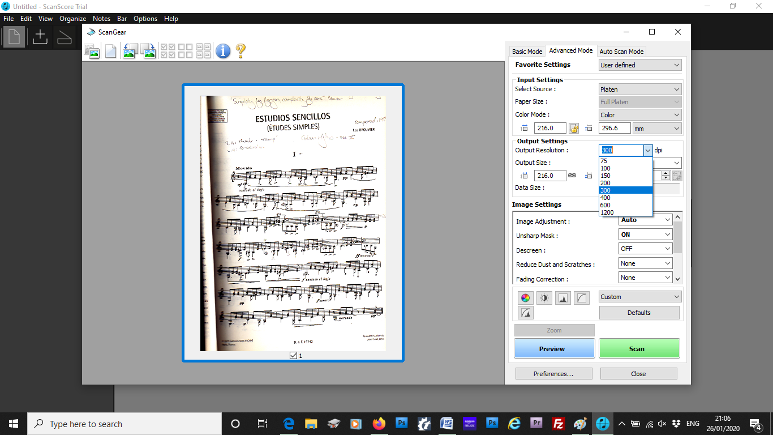Open Premiere Pro from the taskbar
The height and width of the screenshot is (435, 773).
click(536, 424)
